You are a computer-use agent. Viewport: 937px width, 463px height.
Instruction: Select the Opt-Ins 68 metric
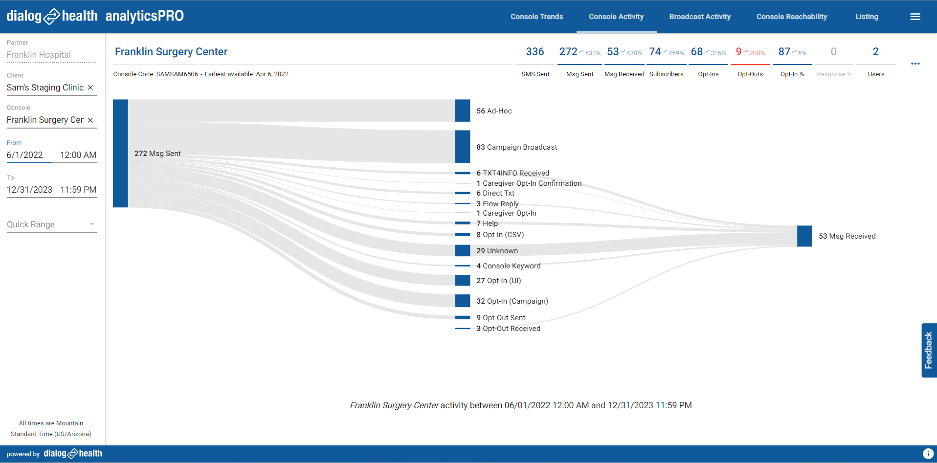point(708,62)
